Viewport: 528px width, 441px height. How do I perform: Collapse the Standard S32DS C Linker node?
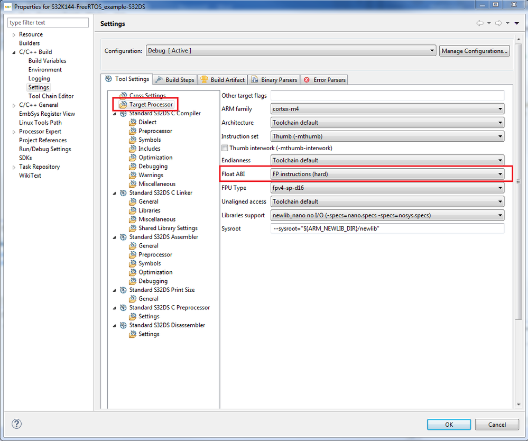pyautogui.click(x=115, y=193)
